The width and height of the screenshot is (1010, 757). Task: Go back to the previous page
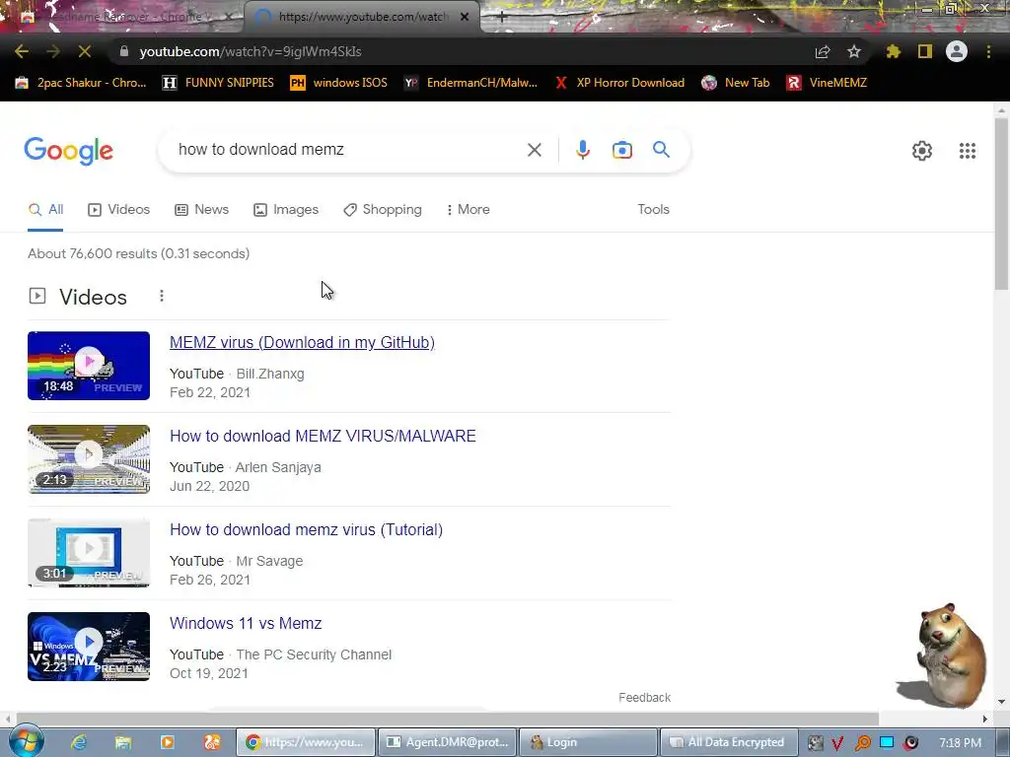click(22, 51)
